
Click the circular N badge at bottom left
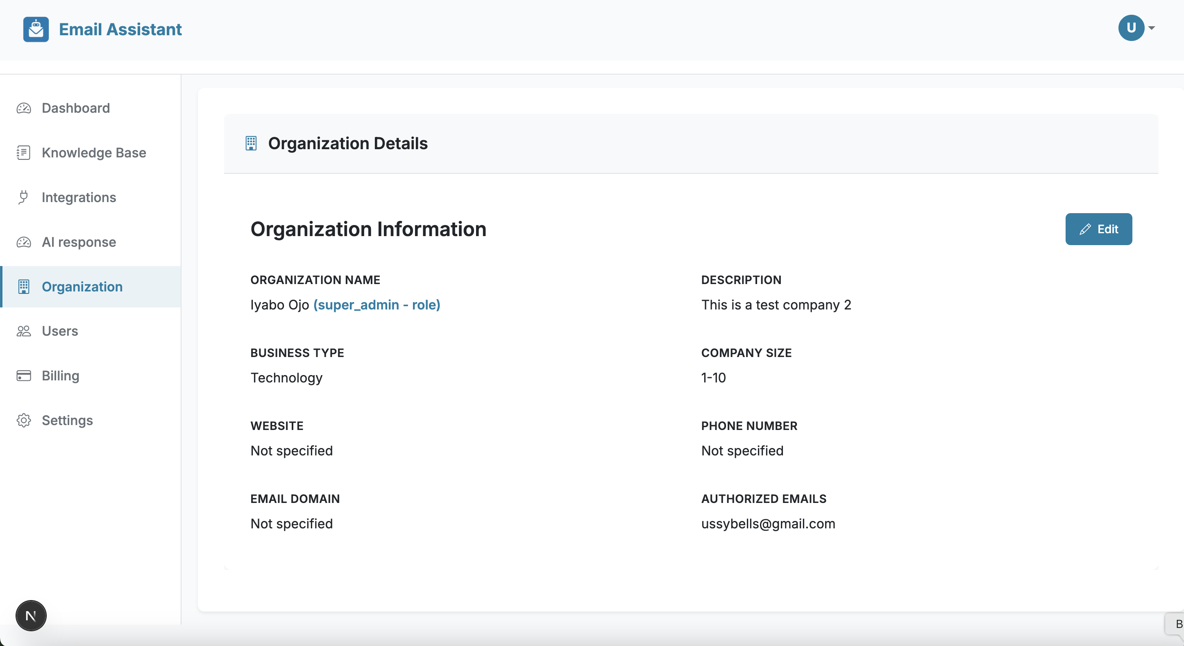click(31, 615)
